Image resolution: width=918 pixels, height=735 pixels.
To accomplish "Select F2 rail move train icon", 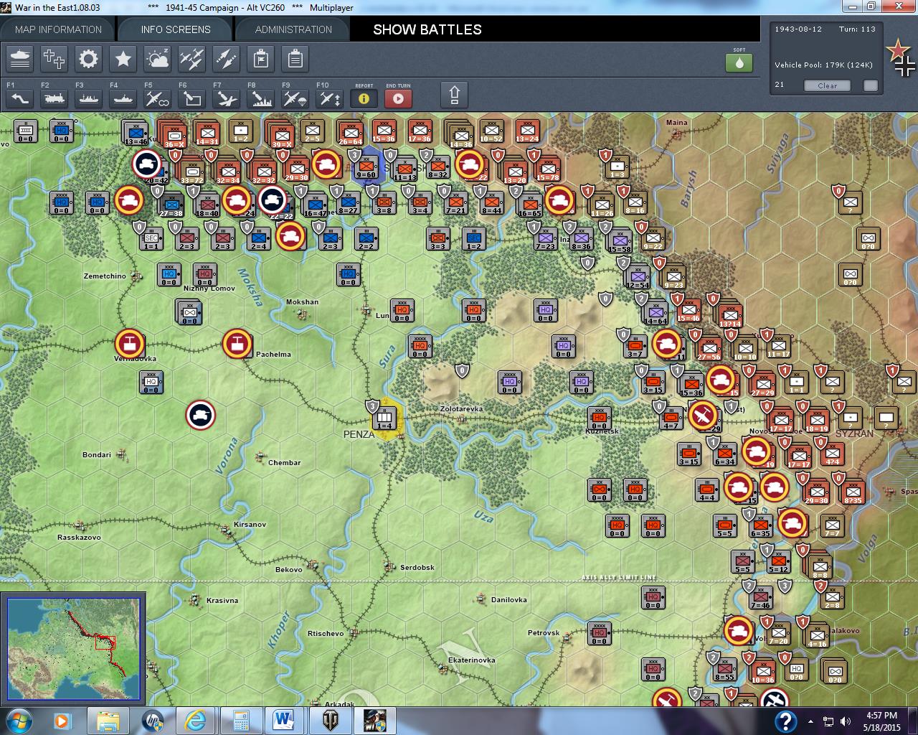I will [x=54, y=98].
